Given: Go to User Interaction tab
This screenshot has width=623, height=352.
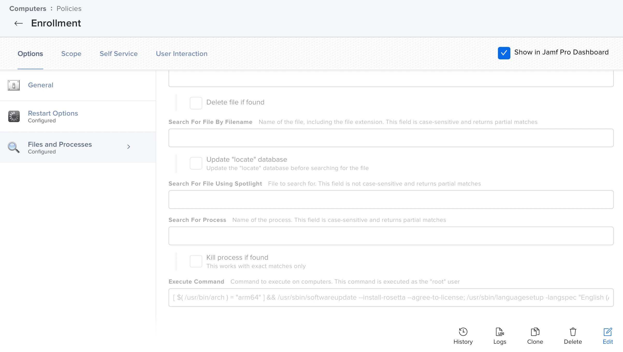Looking at the screenshot, I should point(182,54).
